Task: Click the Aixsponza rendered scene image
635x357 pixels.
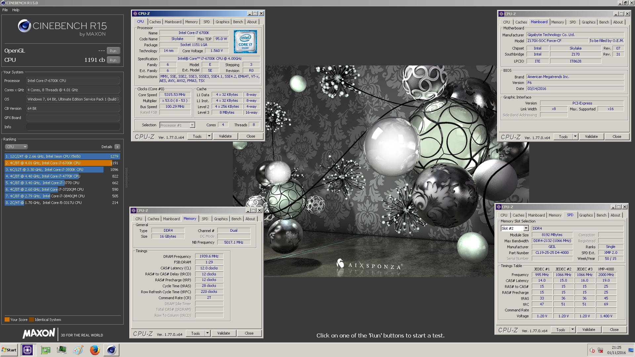Action: click(x=380, y=171)
